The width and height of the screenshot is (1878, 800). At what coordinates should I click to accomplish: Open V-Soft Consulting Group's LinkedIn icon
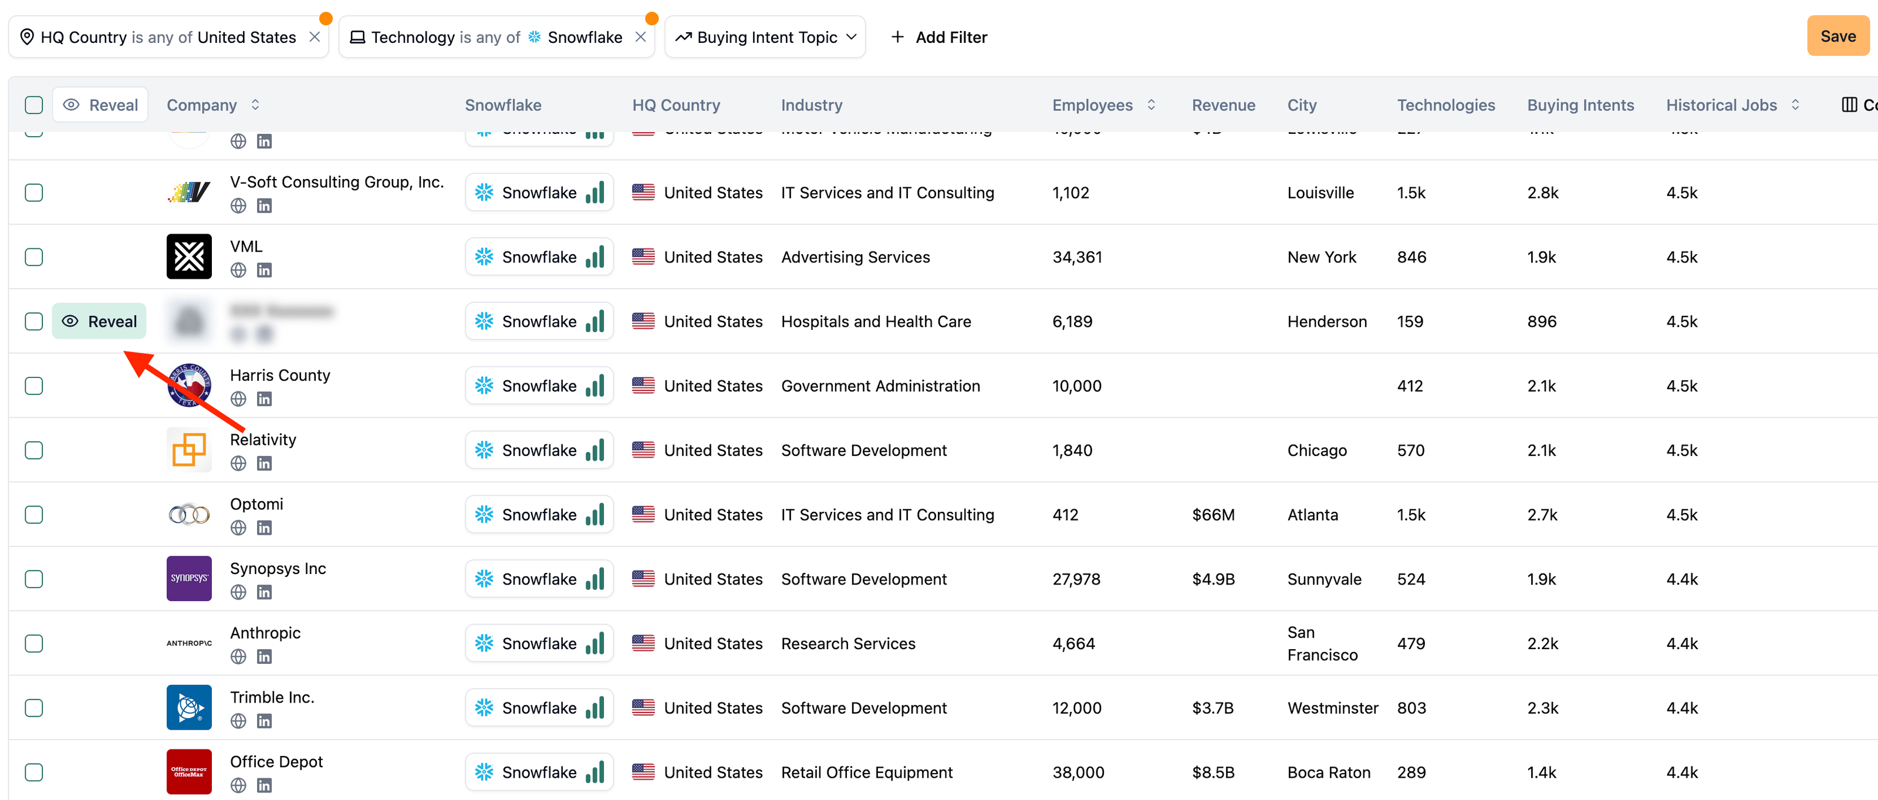[x=264, y=205]
